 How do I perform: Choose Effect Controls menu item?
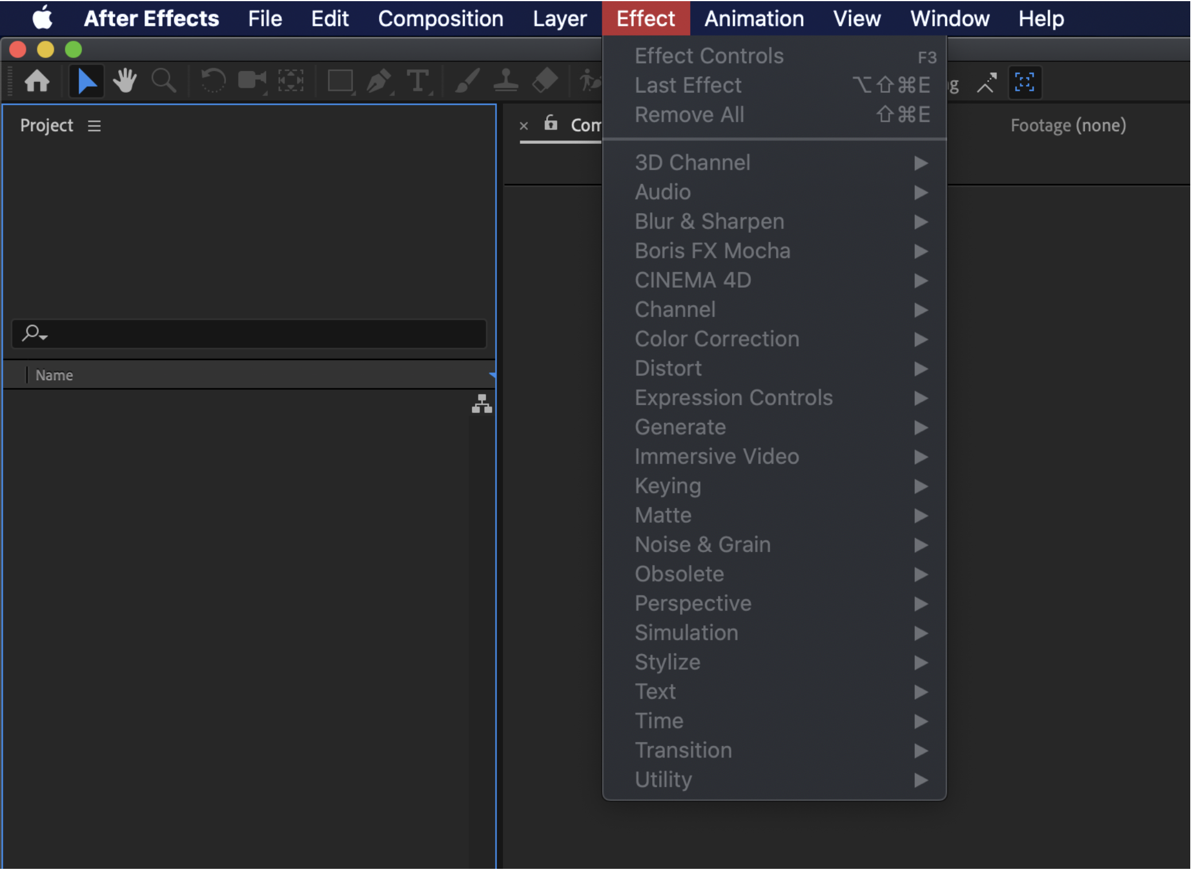774,56
